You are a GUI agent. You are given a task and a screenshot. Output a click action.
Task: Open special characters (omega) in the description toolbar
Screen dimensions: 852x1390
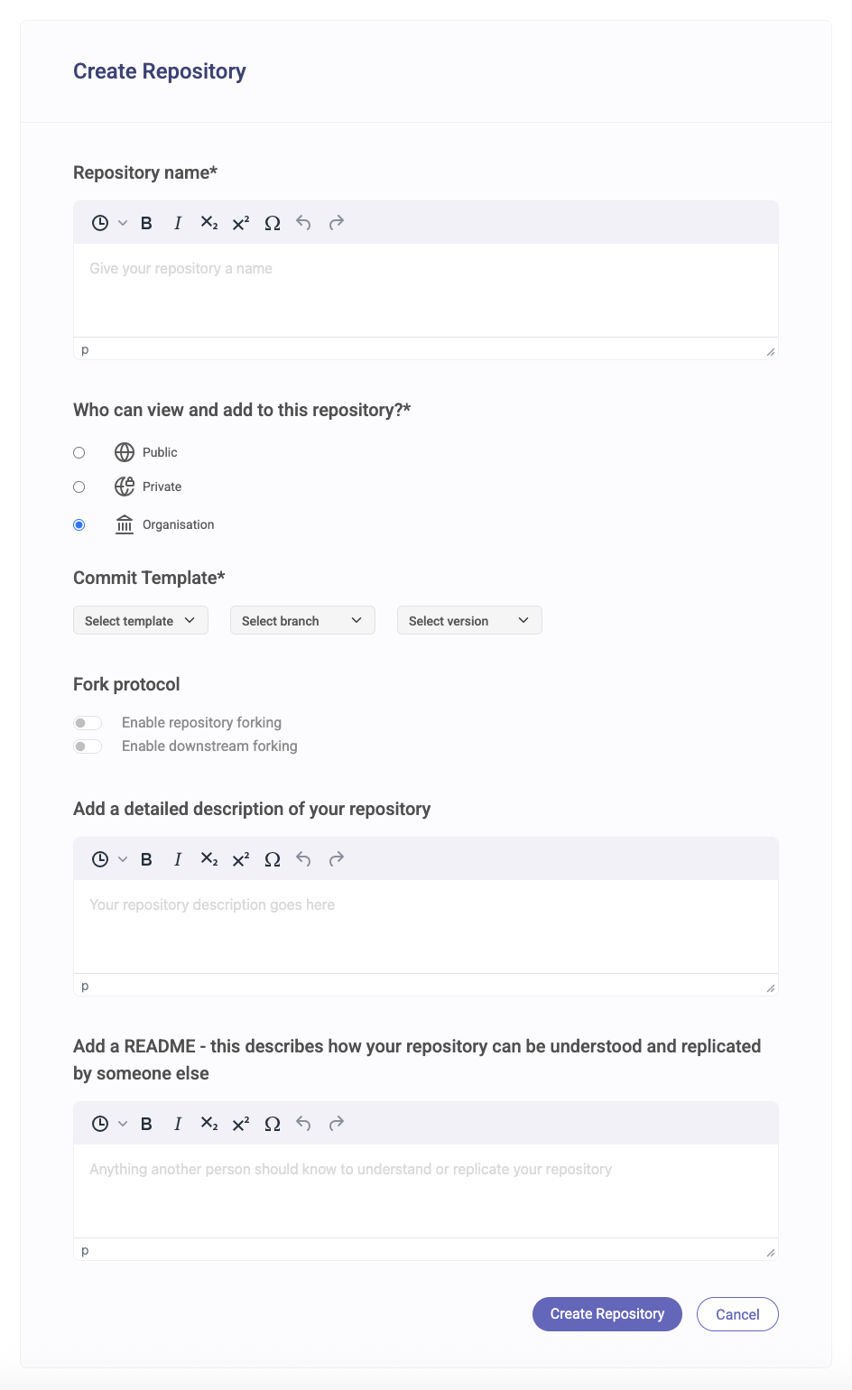pos(272,859)
